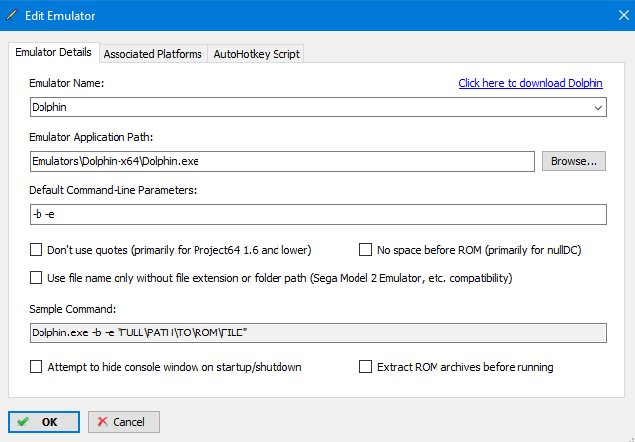Select the Dolphin text in Emulator Name box
The height and width of the screenshot is (442, 635).
tap(51, 107)
